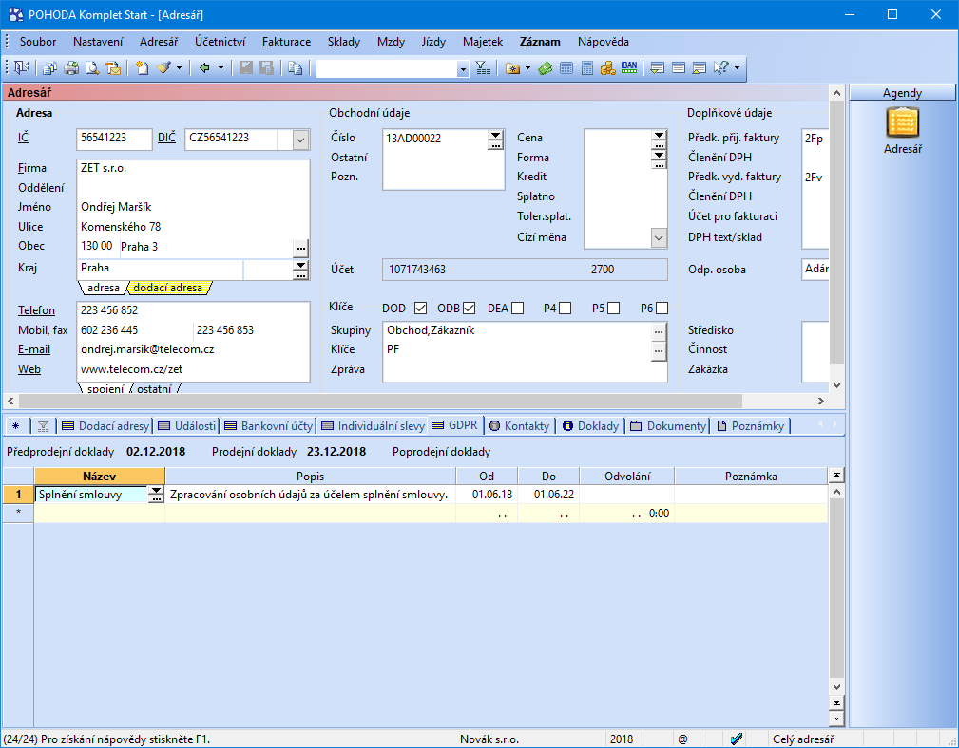Image resolution: width=959 pixels, height=748 pixels.
Task: Enable the DEA key checkbox
Action: tap(517, 309)
